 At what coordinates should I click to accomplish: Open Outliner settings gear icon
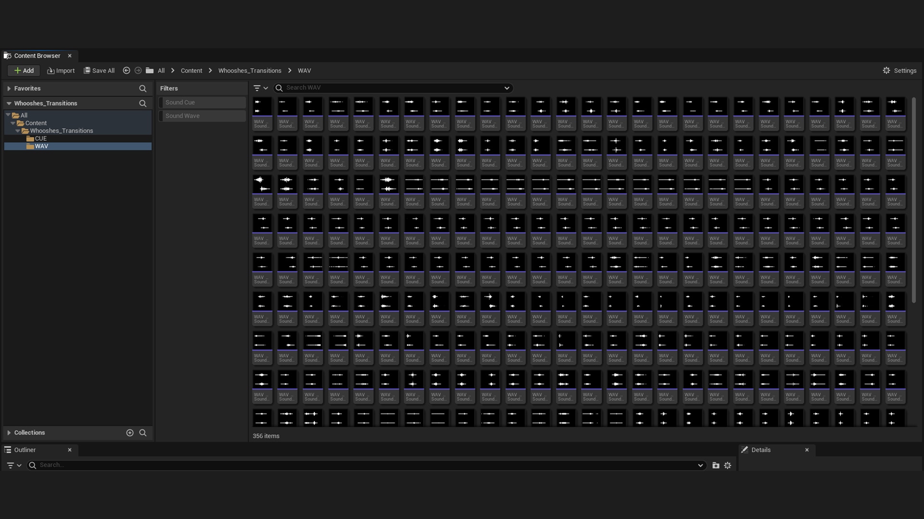728,465
